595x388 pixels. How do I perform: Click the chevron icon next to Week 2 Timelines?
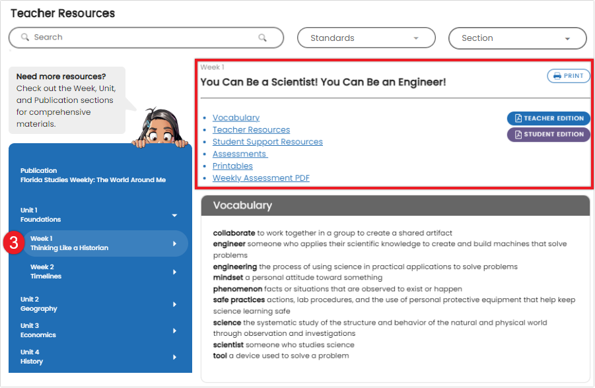[x=175, y=271]
